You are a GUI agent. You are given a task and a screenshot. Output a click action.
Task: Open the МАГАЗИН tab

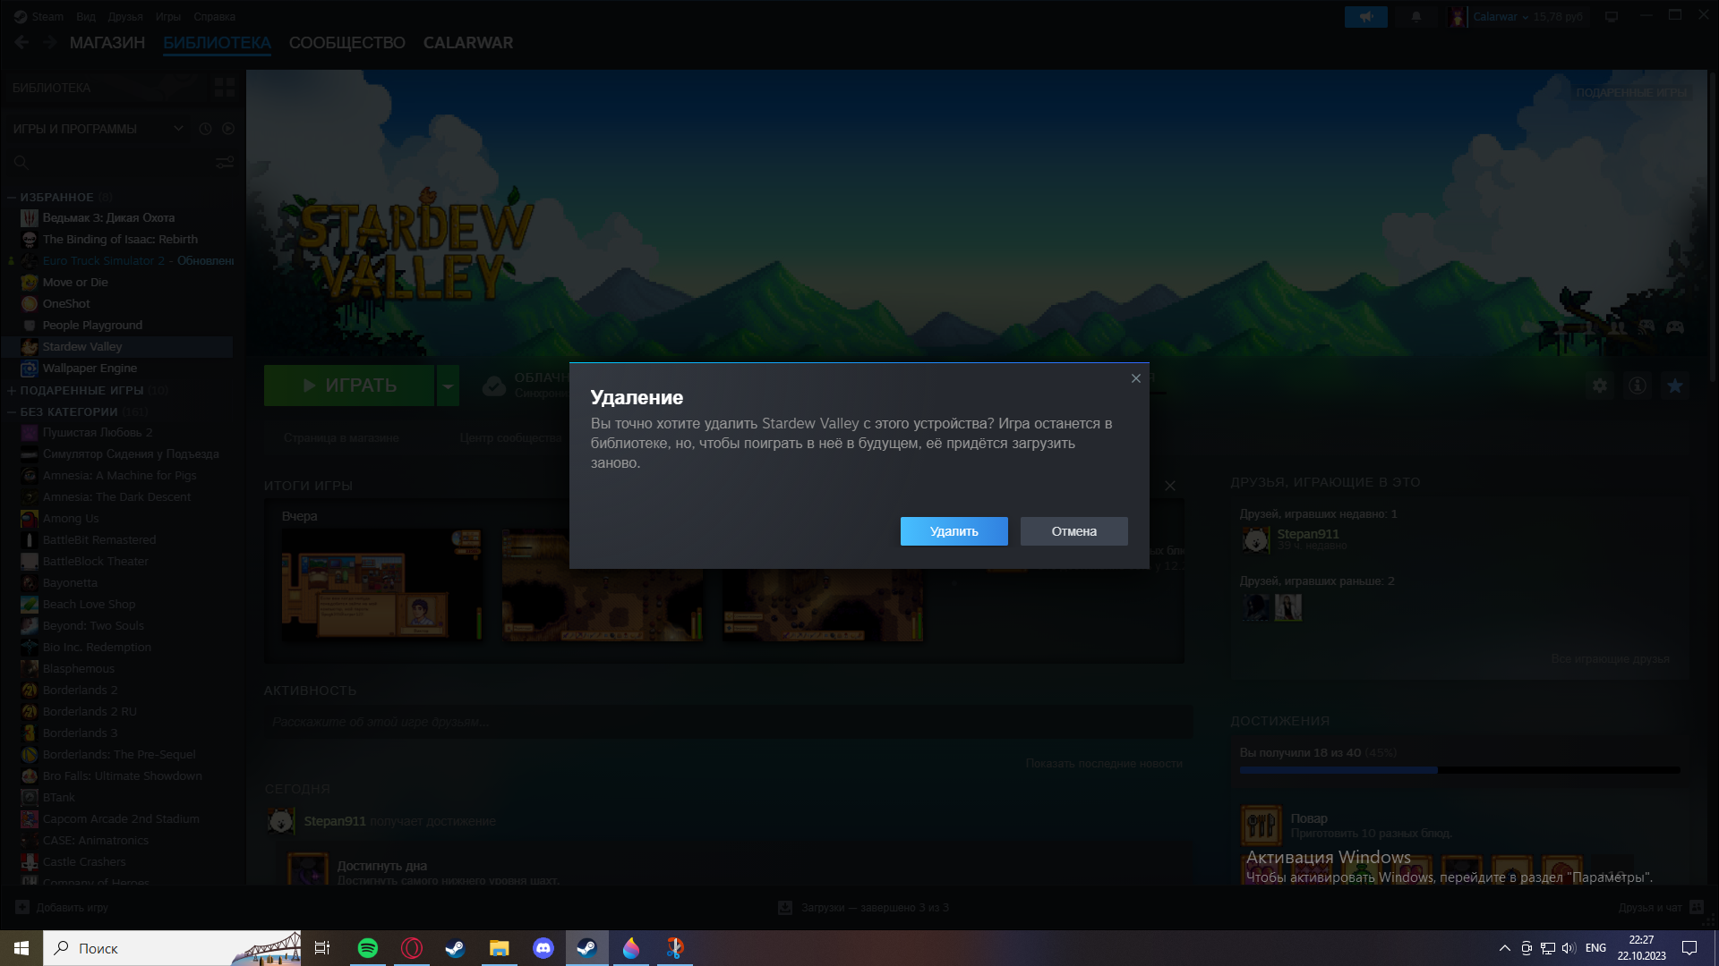click(x=107, y=43)
